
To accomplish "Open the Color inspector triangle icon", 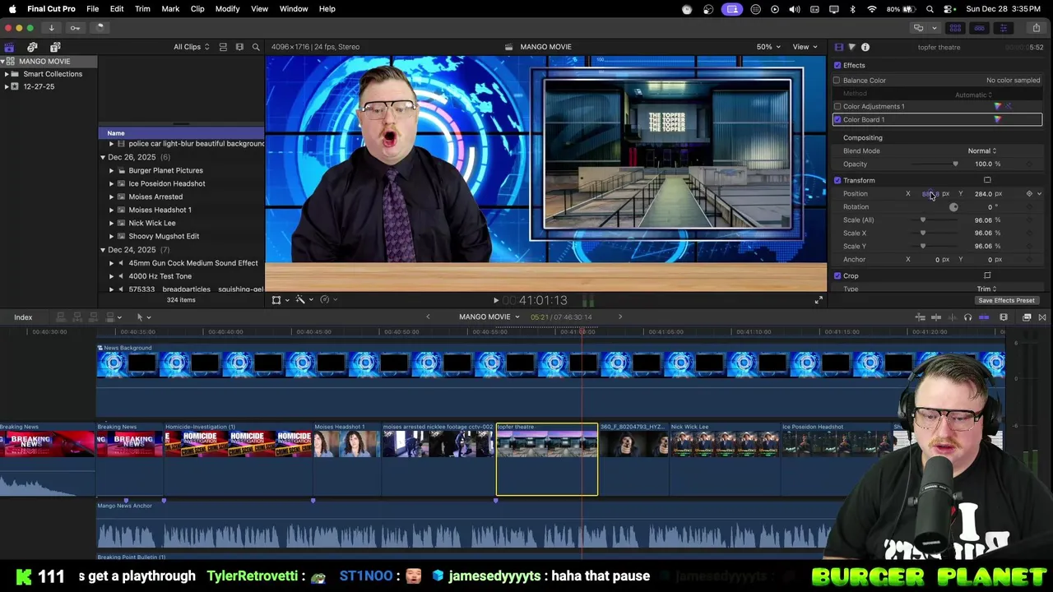I will pos(851,47).
